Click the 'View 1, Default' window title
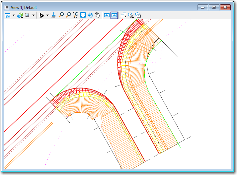Image resolution: width=237 pixels, height=175 pixels. click(24, 8)
